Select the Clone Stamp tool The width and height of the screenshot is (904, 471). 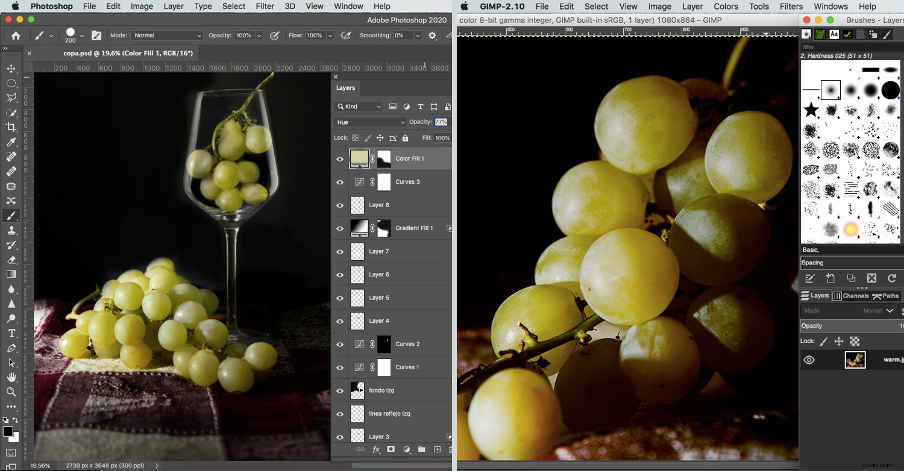(11, 230)
